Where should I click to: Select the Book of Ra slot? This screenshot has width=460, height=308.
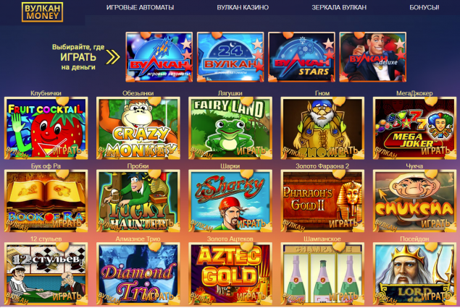[46, 201]
